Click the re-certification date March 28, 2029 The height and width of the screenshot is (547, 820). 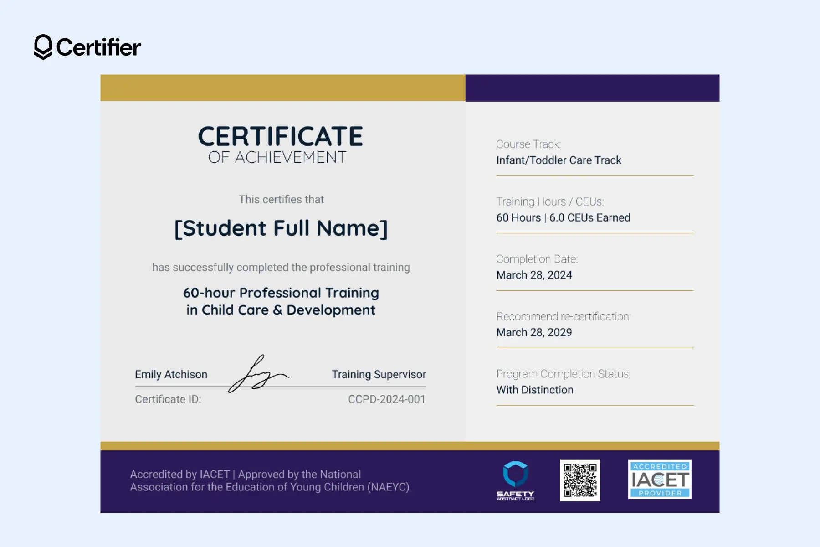534,332
